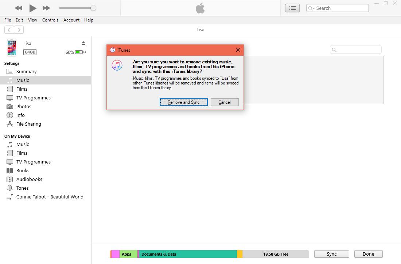Open the list view icon button
This screenshot has width=401, height=264.
click(x=292, y=8)
